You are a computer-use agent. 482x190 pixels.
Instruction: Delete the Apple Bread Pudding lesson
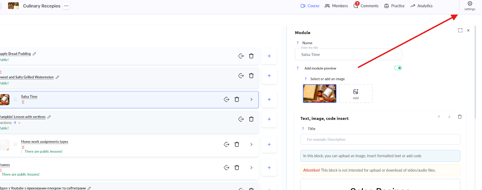(251, 56)
